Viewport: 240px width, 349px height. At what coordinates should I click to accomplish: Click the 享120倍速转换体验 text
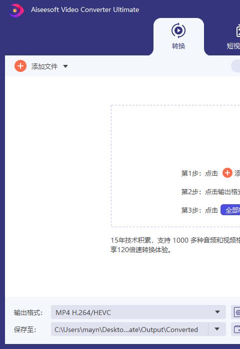[x=141, y=250]
